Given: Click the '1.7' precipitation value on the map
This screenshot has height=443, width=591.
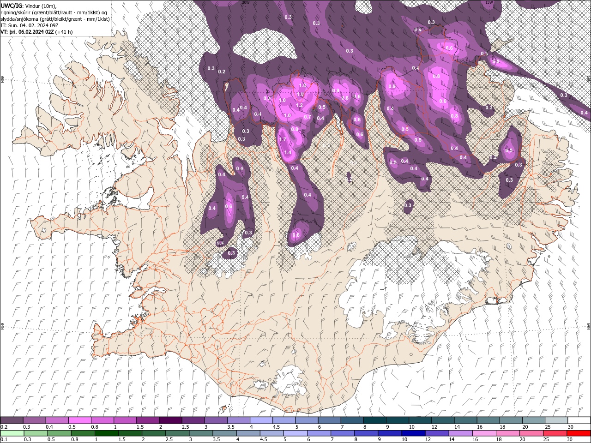Looking at the screenshot, I should (x=283, y=140).
